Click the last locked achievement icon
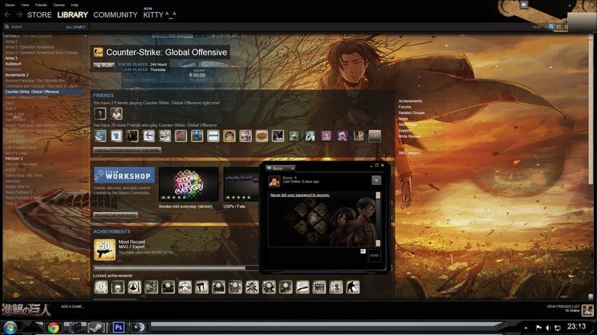597x335 pixels. tap(352, 287)
